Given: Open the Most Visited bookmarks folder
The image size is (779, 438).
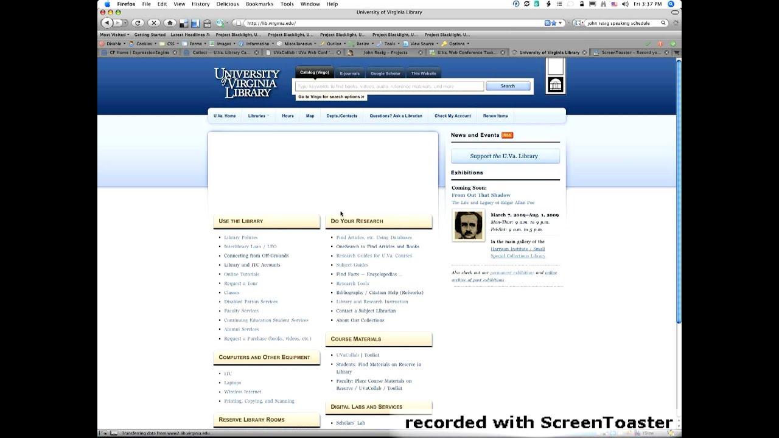Looking at the screenshot, I should [115, 35].
